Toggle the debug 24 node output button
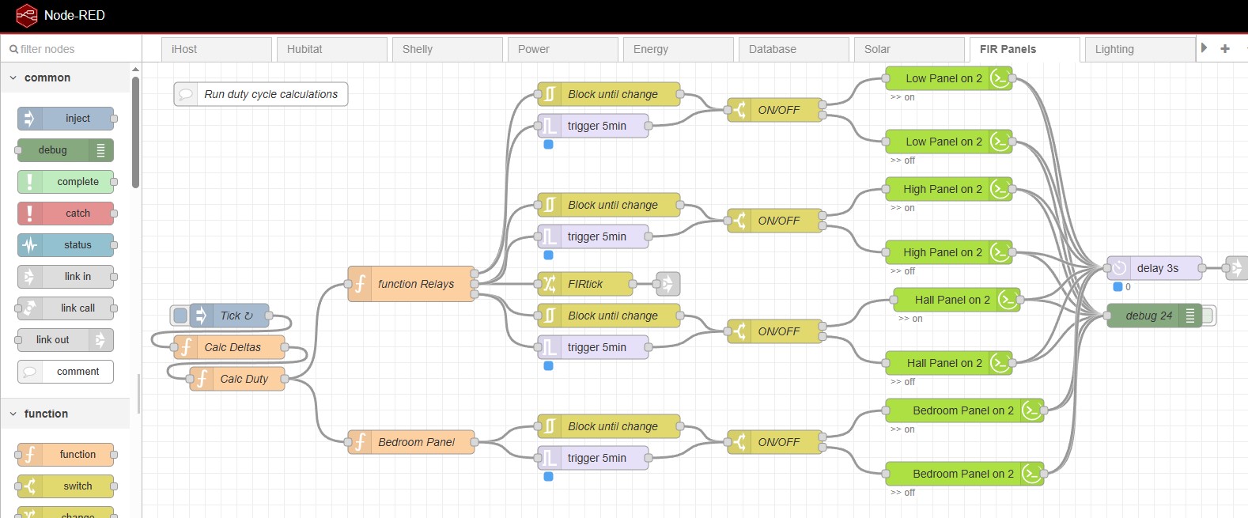Viewport: 1248px width, 518px height. pos(1208,316)
